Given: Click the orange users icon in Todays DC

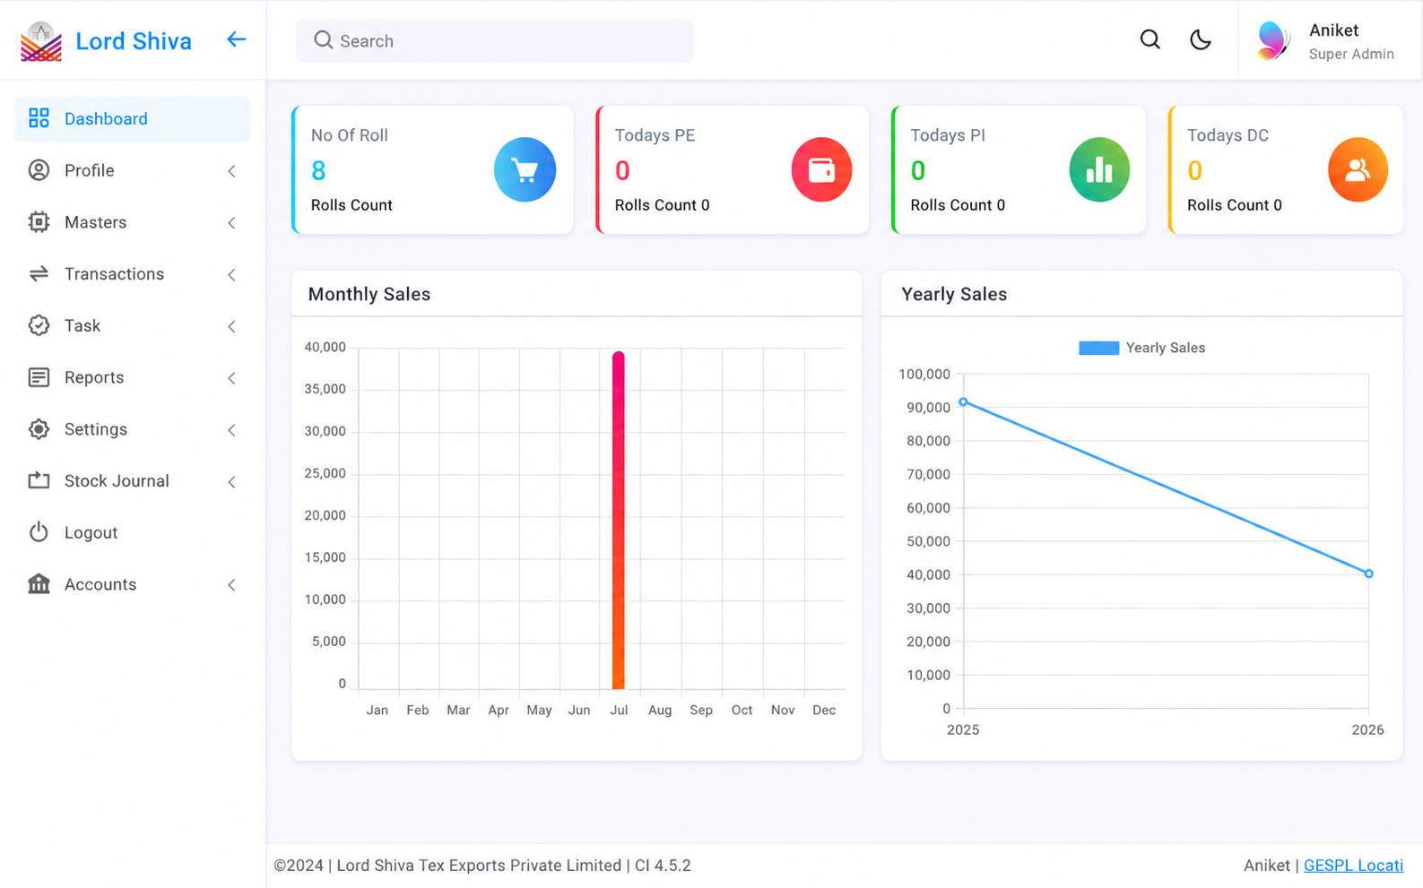Looking at the screenshot, I should (1358, 169).
